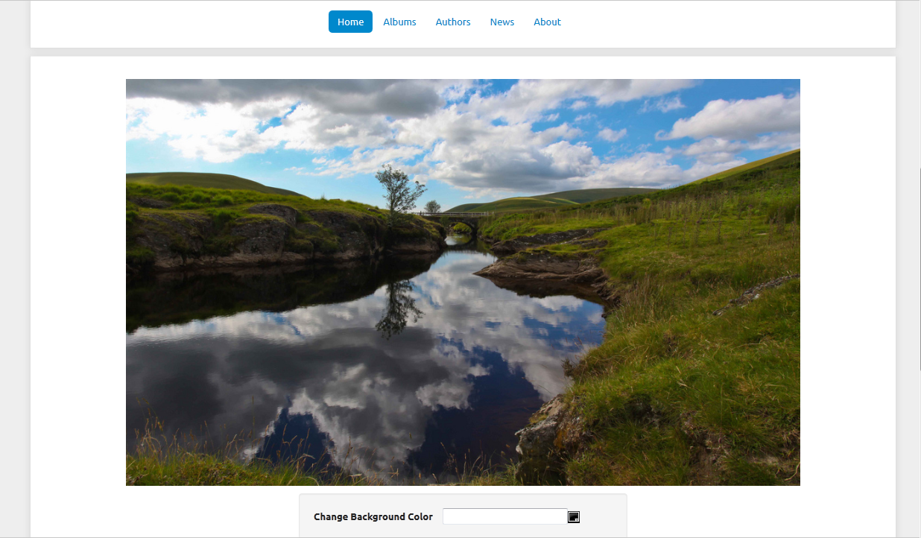Viewport: 921px width, 538px height.
Task: Open the Authors section
Action: pyautogui.click(x=453, y=22)
